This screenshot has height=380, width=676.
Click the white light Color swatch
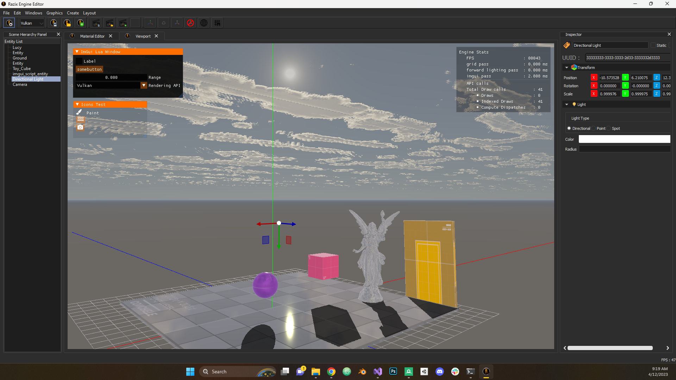click(x=624, y=139)
